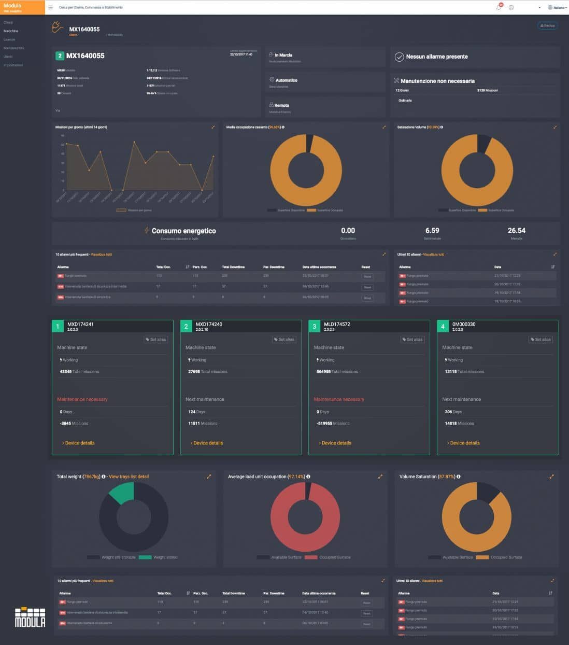Click the wrench icon for Manutenzione non necessaria

tap(396, 81)
